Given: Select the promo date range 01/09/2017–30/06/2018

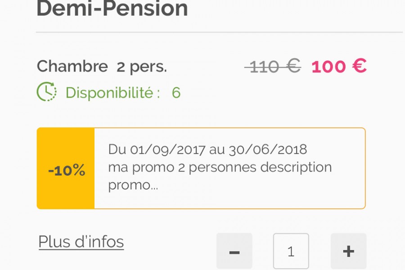Looking at the screenshot, I should coord(207,150).
